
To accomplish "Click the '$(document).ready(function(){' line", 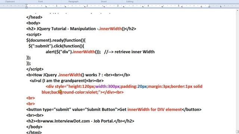I will click(x=56, y=40).
